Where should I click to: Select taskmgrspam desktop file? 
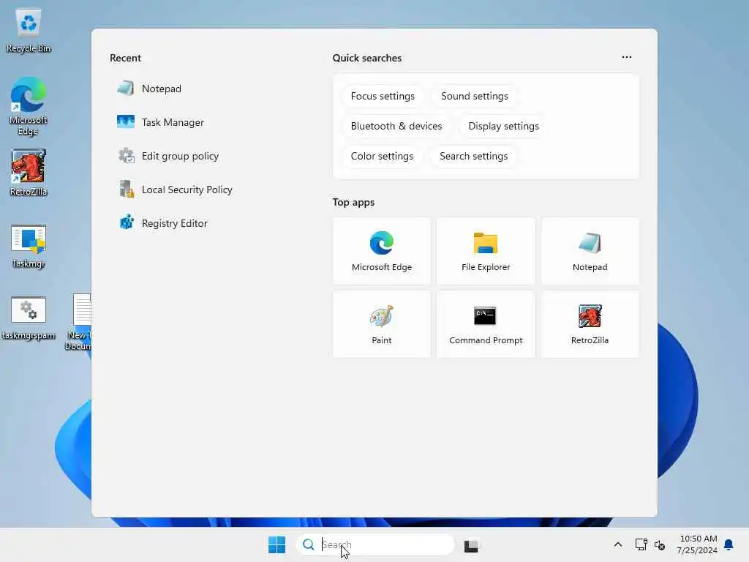click(29, 318)
